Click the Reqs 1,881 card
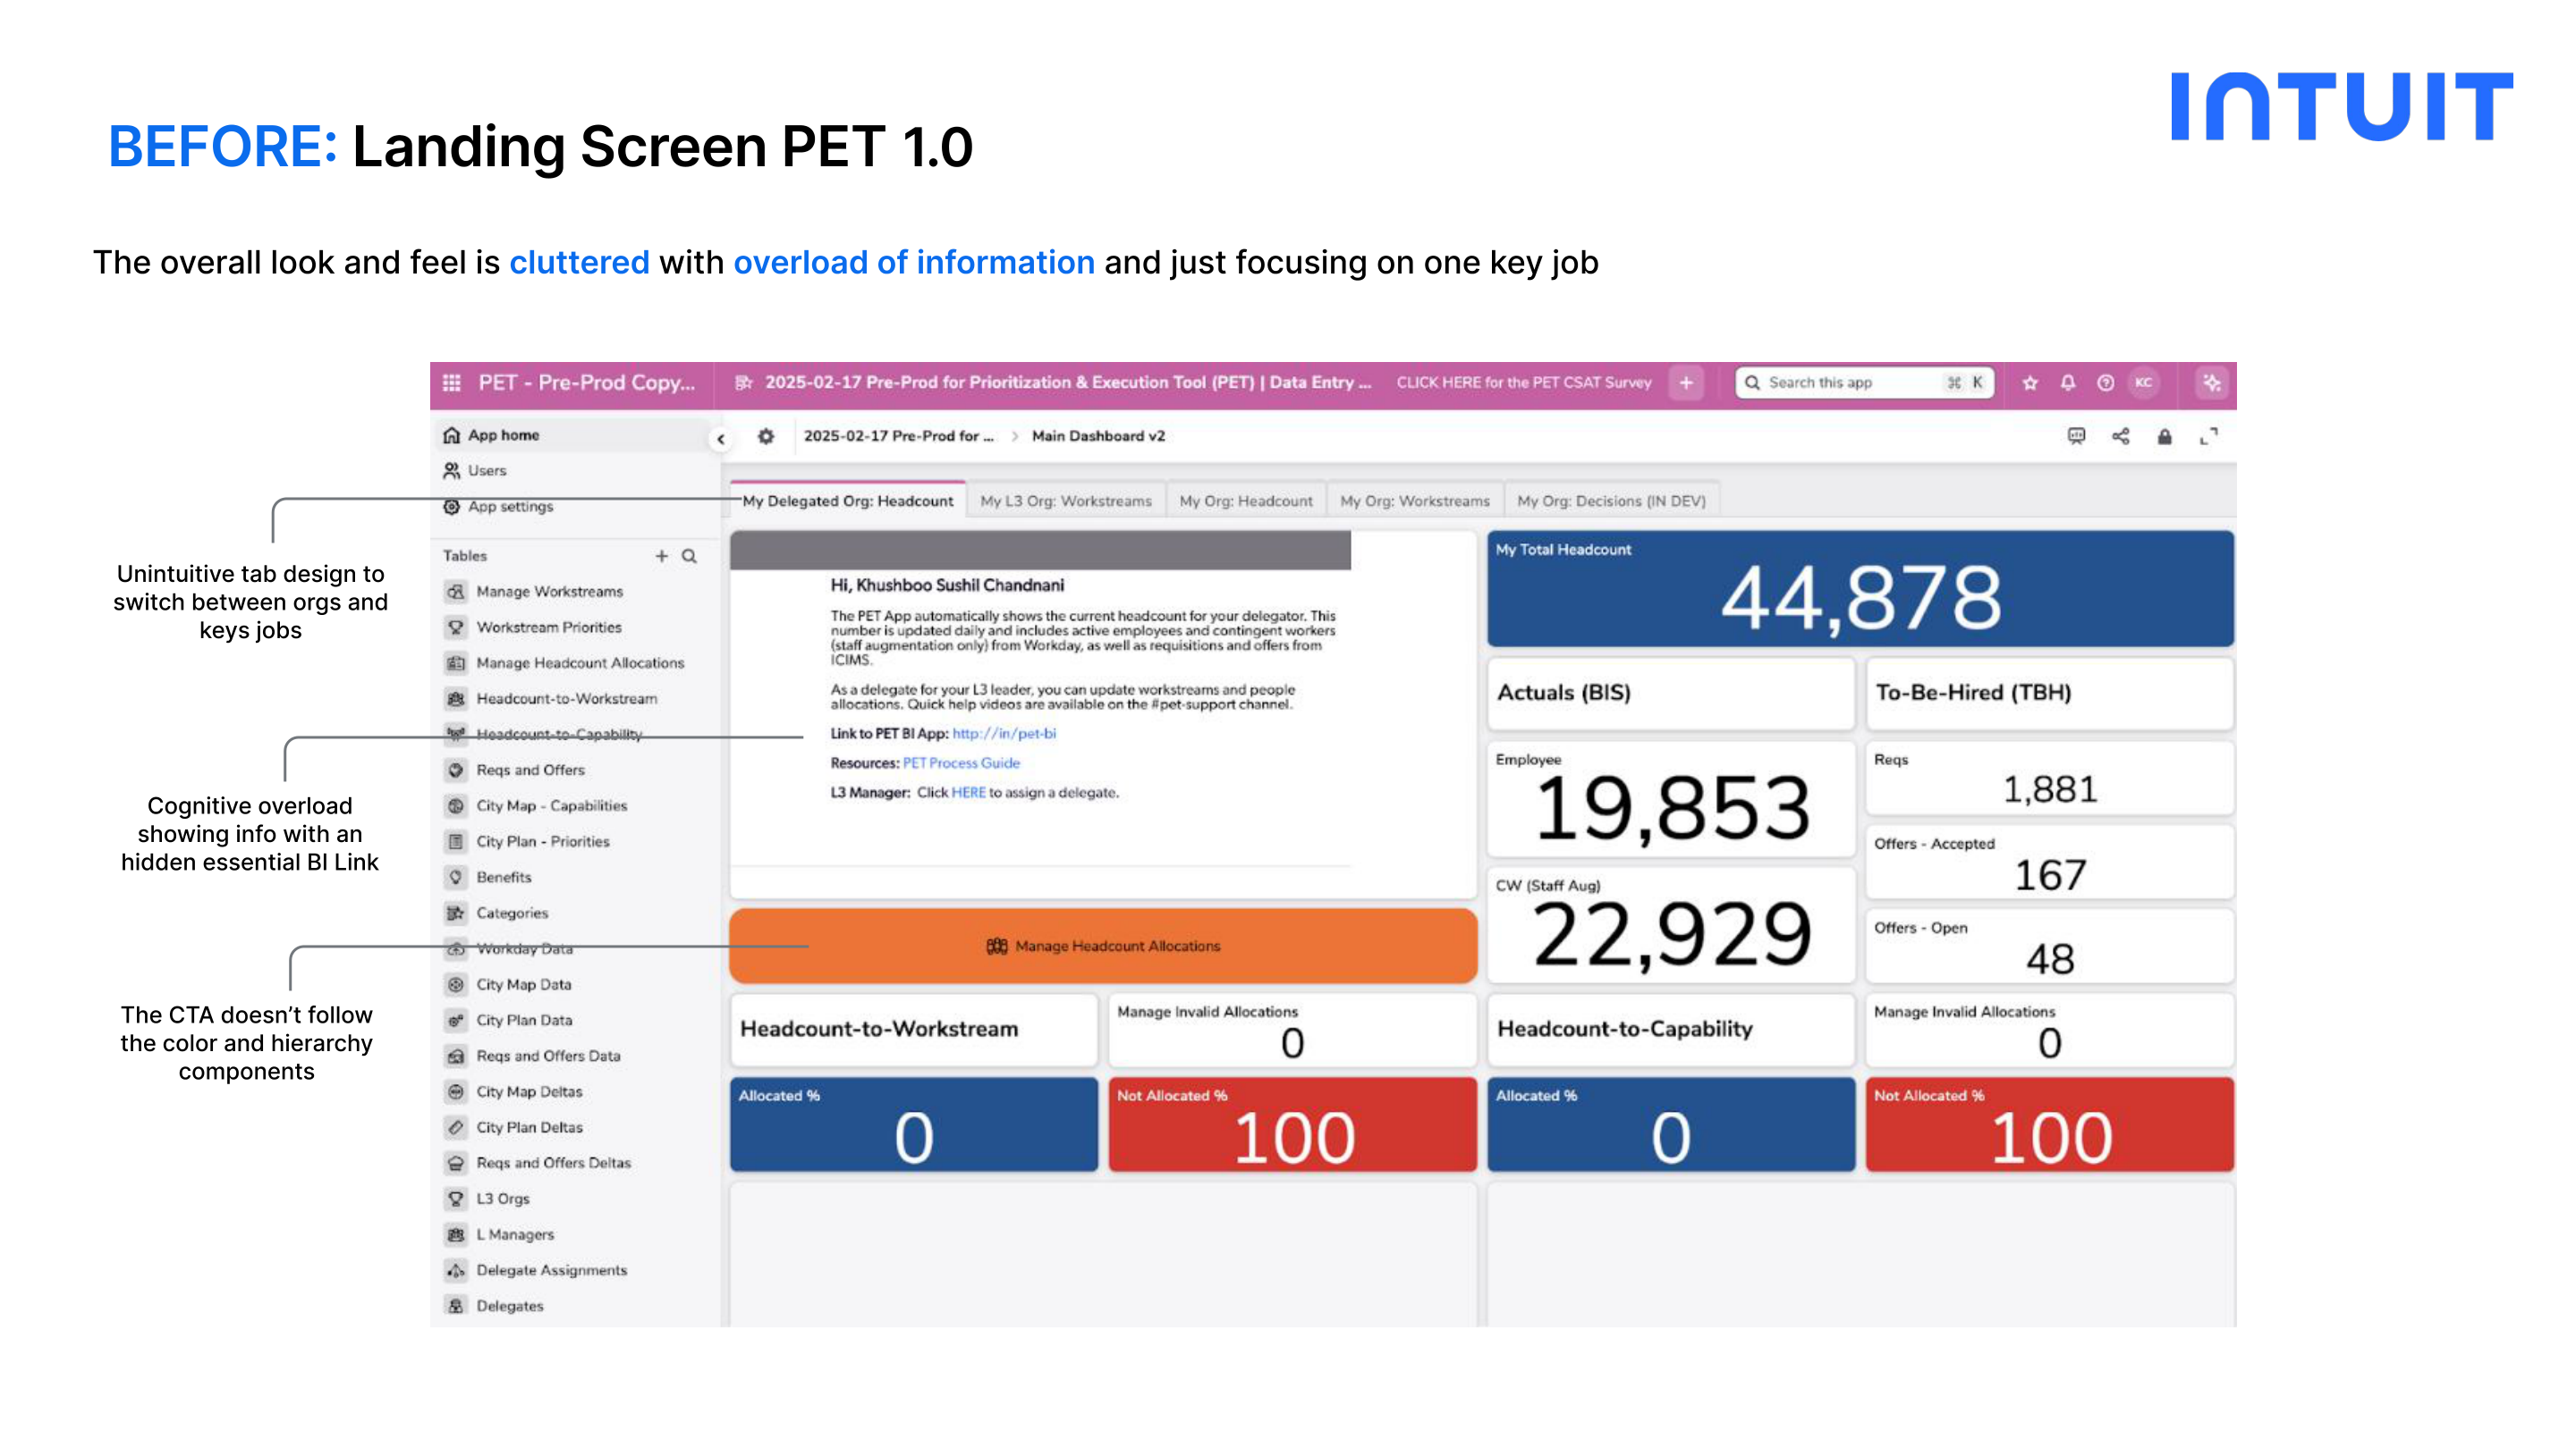Image resolution: width=2576 pixels, height=1448 pixels. (2049, 778)
